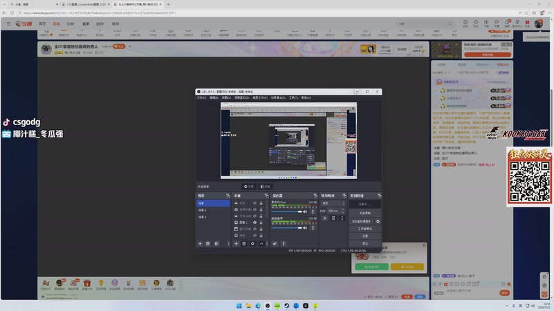The width and height of the screenshot is (554, 311).
Task: Remove selected scene with Scenes trash icon
Action: pos(208,244)
